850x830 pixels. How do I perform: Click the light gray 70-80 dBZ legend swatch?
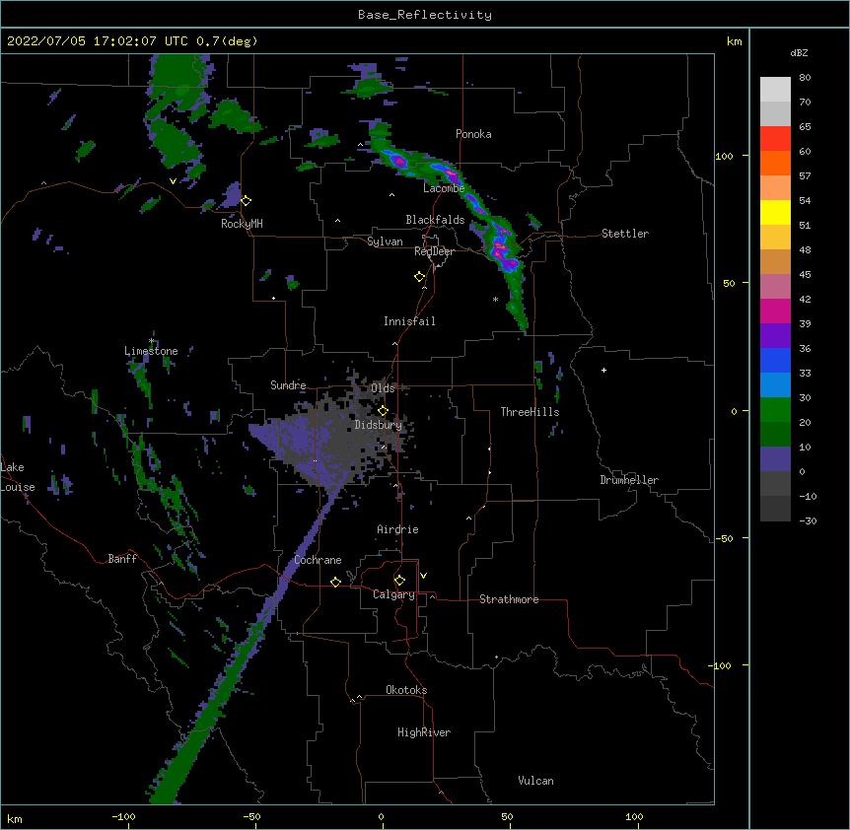pos(775,90)
